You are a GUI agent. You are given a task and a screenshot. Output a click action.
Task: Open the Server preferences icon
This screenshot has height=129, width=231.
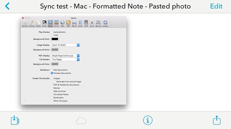(74, 24)
